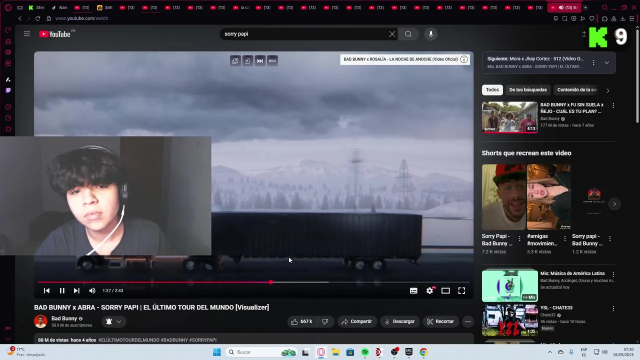Open options for Mix Música de América Latina
The width and height of the screenshot is (640, 360).
(x=613, y=274)
